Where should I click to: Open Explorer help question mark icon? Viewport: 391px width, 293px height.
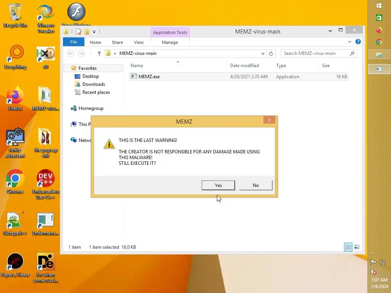[x=358, y=42]
